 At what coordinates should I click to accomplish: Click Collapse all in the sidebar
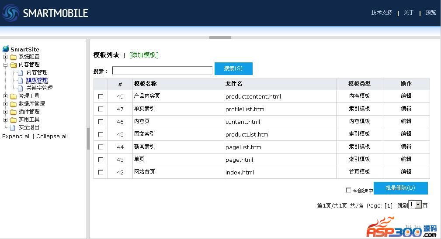52,137
